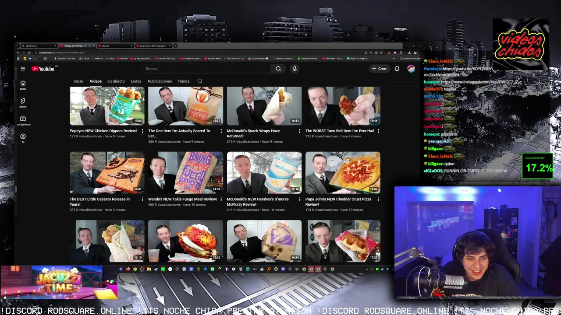
Task: Open the Listas channel tab
Action: [136, 81]
